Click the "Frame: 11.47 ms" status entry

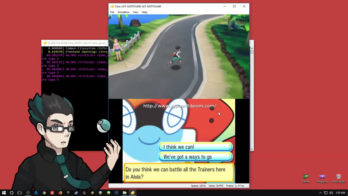pyautogui.click(x=235, y=186)
